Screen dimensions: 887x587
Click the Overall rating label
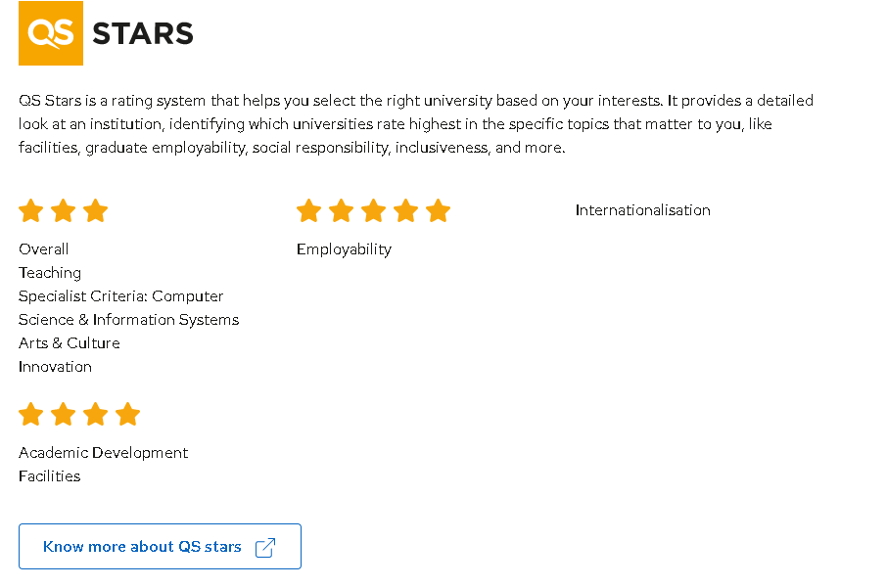44,249
